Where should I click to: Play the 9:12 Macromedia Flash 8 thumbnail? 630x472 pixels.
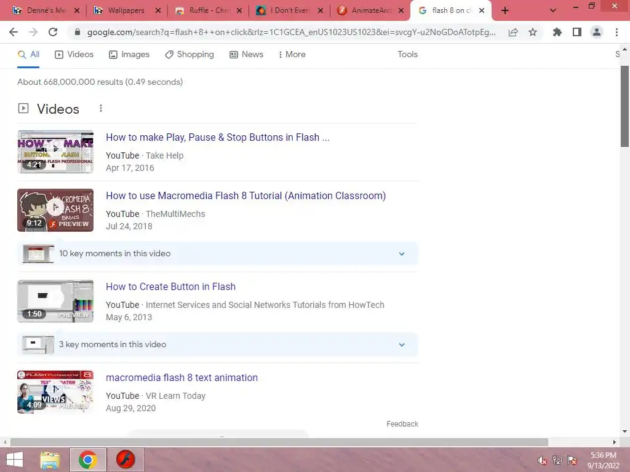coord(55,210)
